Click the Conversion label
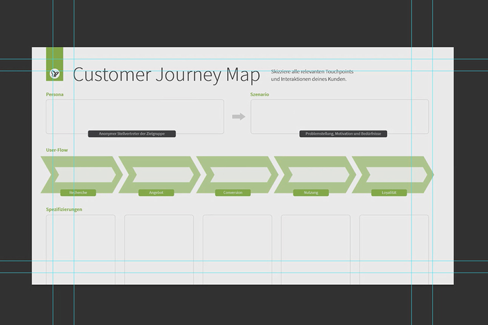Image resolution: width=488 pixels, height=325 pixels. pos(233,193)
